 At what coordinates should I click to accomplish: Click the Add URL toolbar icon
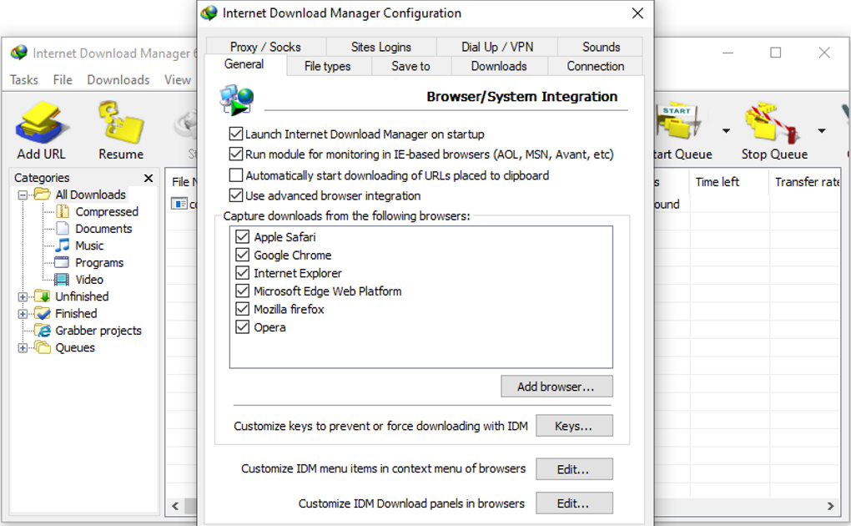pos(43,123)
